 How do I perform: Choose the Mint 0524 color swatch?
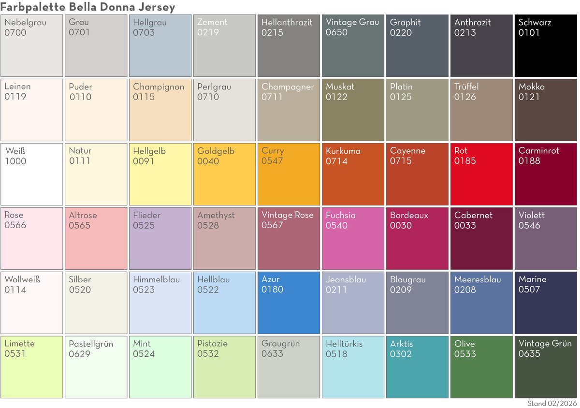[x=160, y=367]
